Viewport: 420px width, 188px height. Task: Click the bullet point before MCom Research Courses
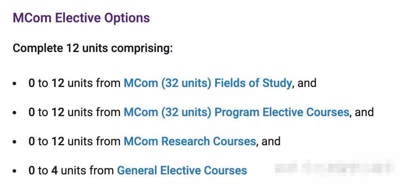14,142
